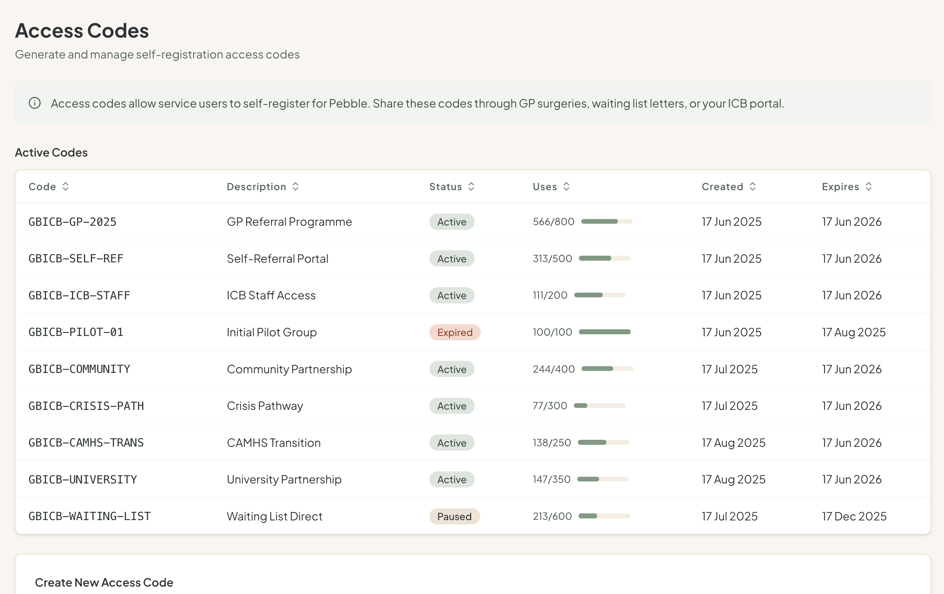Click the info icon in the notice banner
944x594 pixels.
pos(35,103)
